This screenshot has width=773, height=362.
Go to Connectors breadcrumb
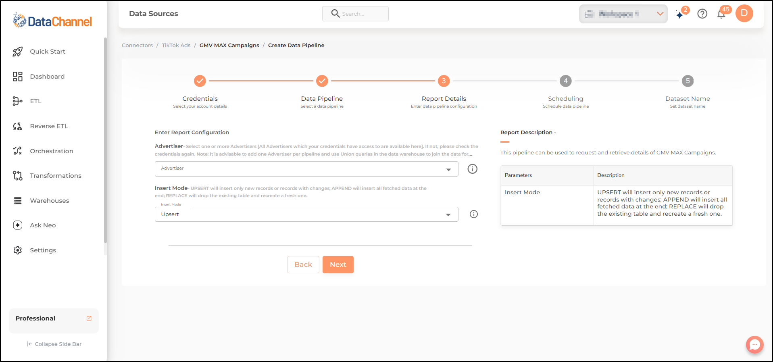(x=137, y=46)
